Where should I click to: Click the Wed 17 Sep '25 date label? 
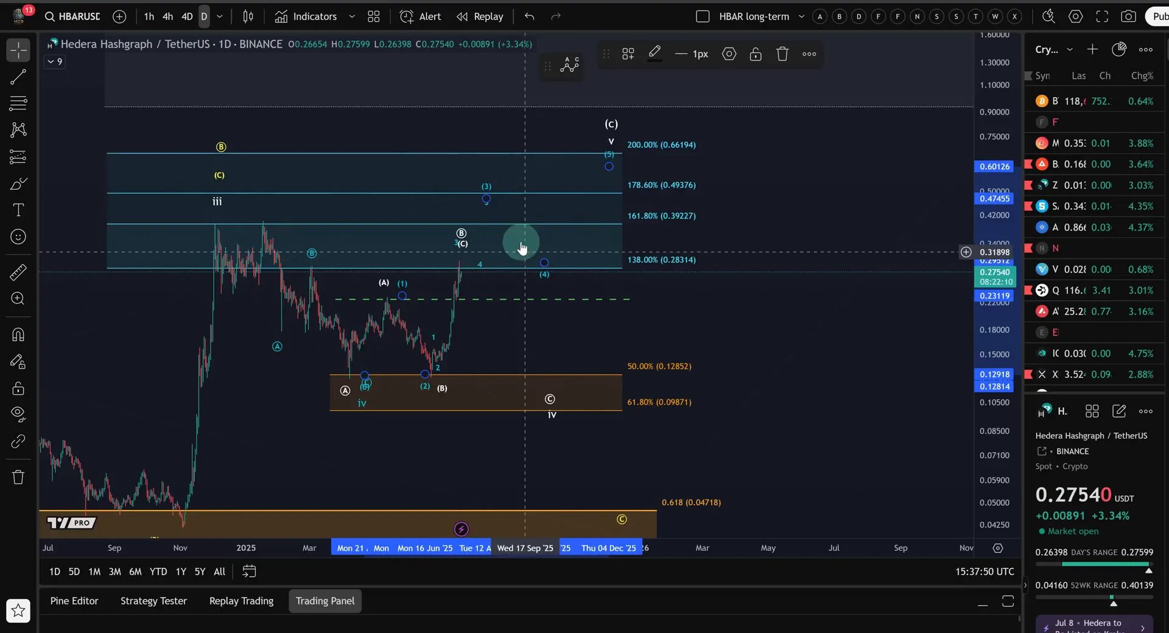click(525, 548)
